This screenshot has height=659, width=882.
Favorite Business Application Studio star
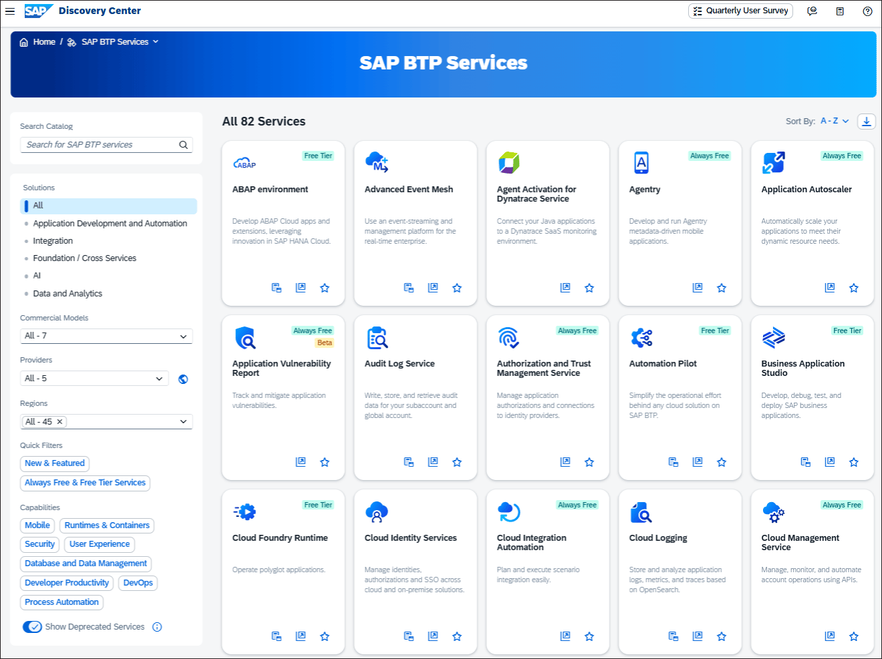point(854,462)
